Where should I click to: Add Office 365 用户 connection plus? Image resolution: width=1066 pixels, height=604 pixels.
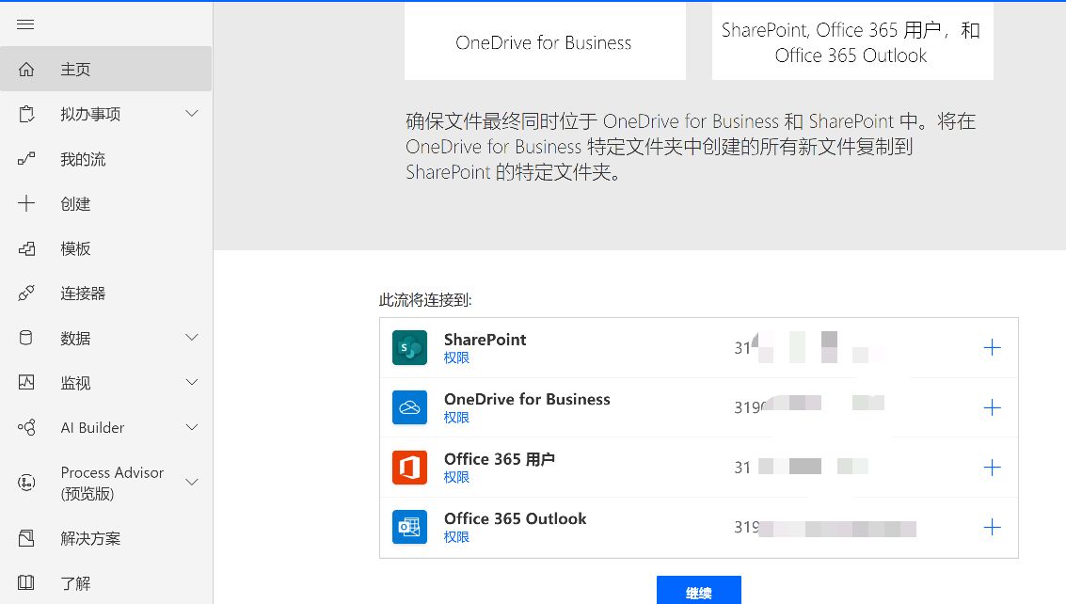(x=992, y=468)
